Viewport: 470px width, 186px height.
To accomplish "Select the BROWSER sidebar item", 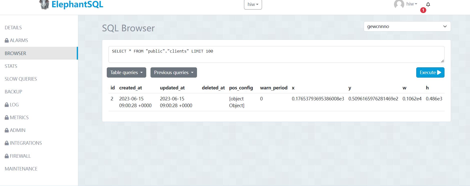I will [x=39, y=53].
